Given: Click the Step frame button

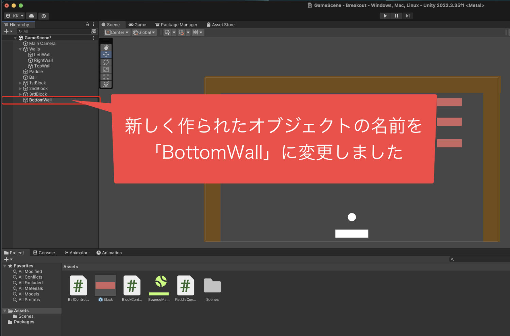Looking at the screenshot, I should [x=407, y=16].
